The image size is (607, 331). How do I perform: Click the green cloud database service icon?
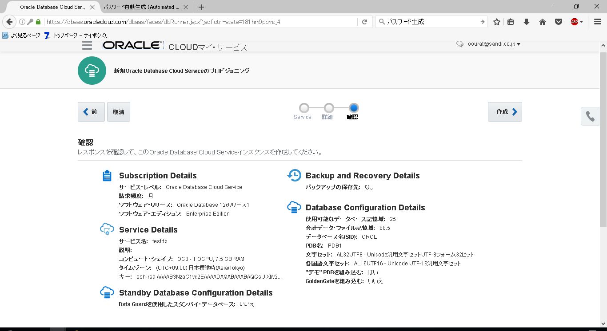[x=92, y=71]
